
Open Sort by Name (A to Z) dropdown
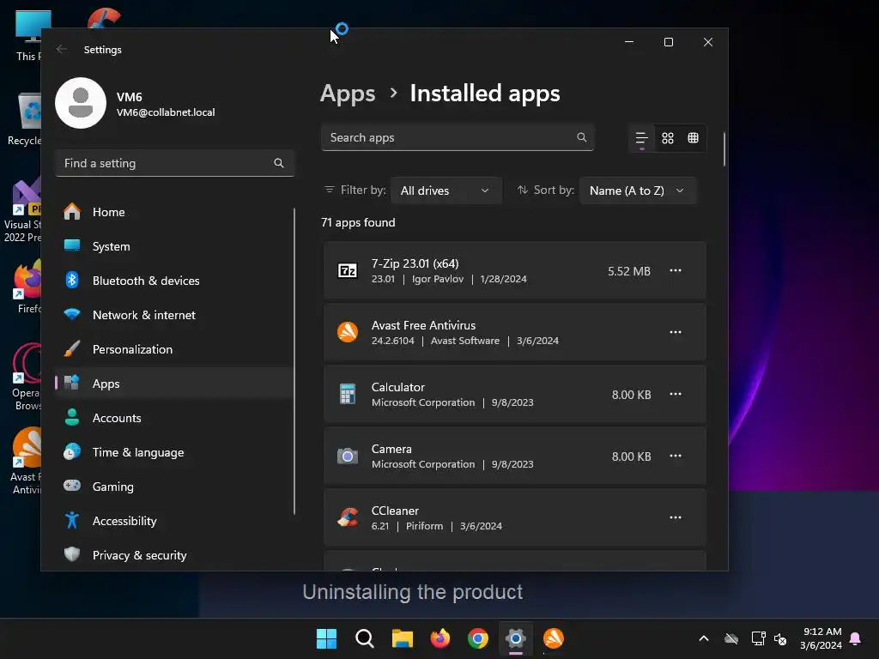[x=638, y=190]
